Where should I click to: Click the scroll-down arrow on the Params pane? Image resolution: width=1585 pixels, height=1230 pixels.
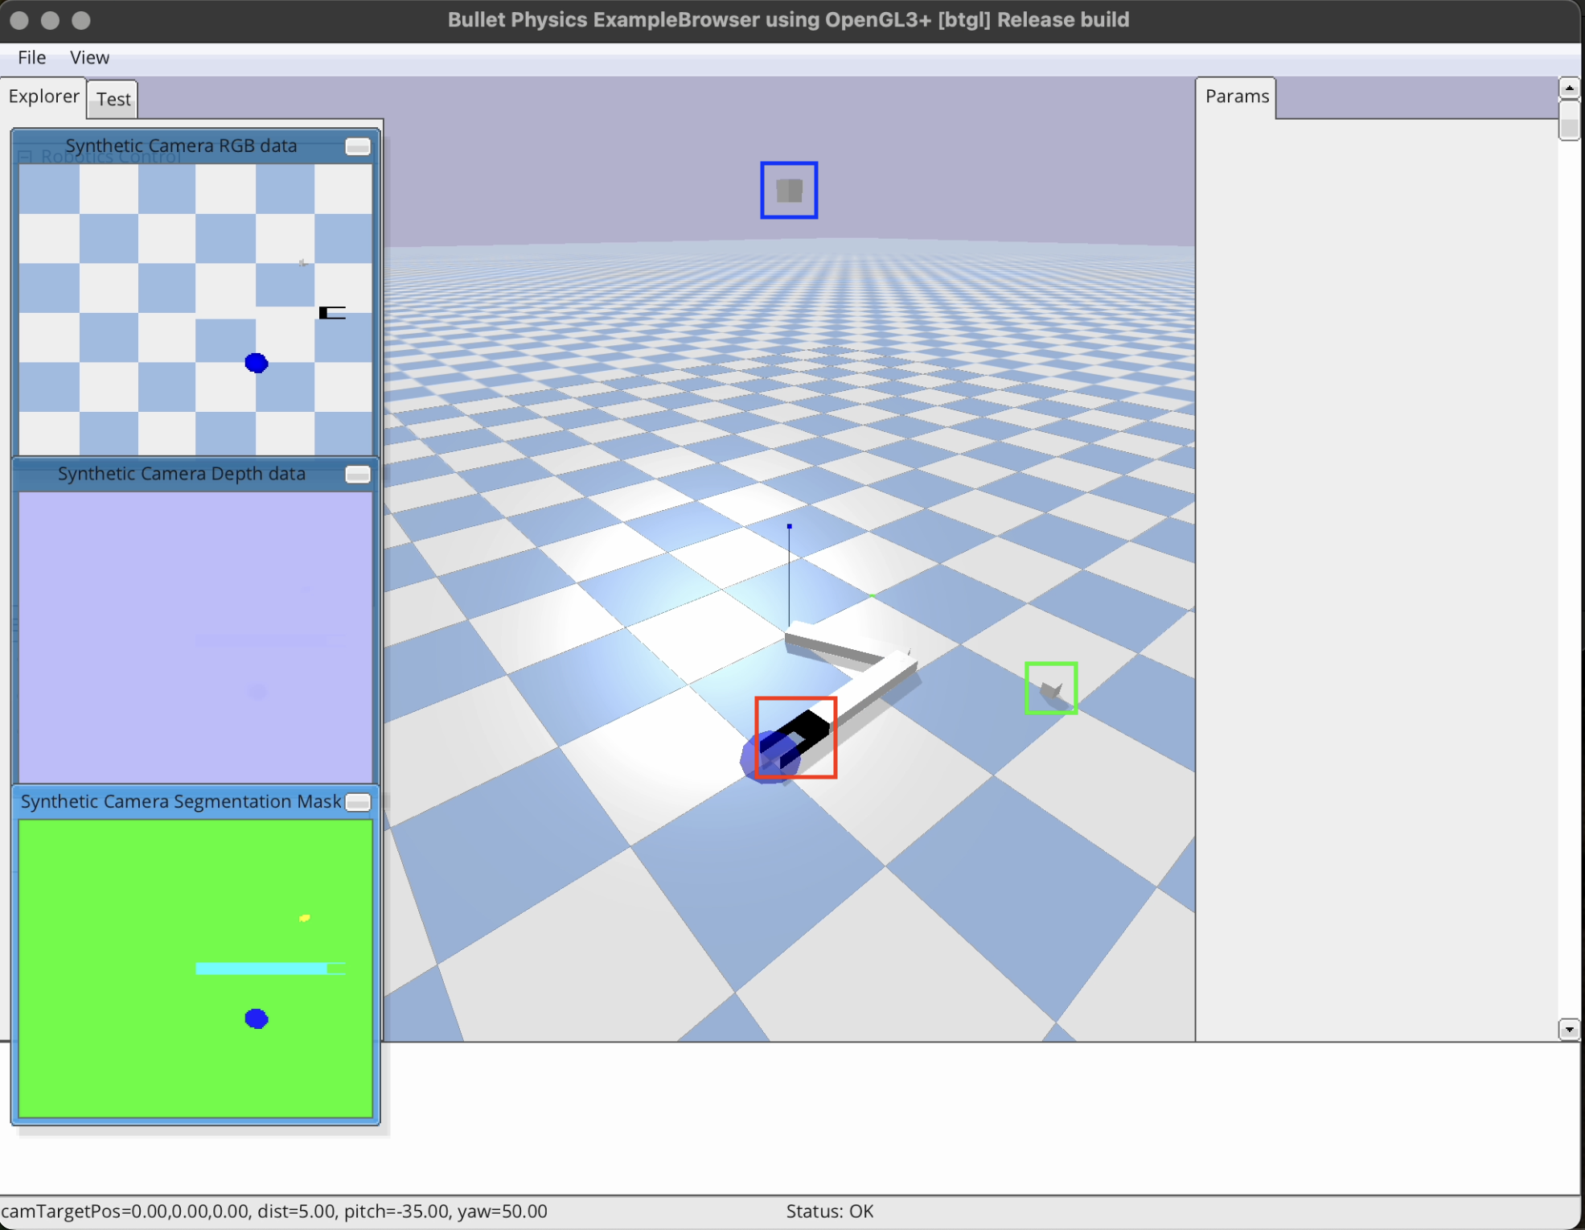click(x=1569, y=1029)
